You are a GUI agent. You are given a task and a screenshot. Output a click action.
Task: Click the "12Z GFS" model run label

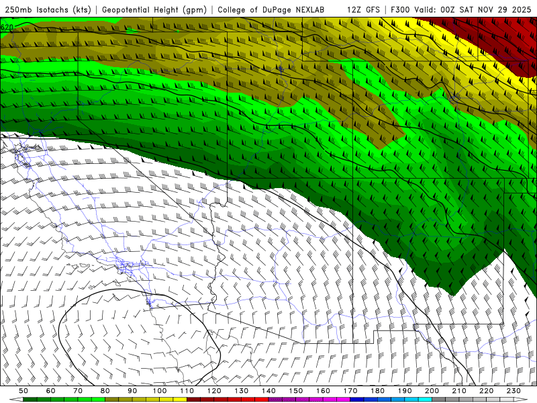click(x=363, y=9)
